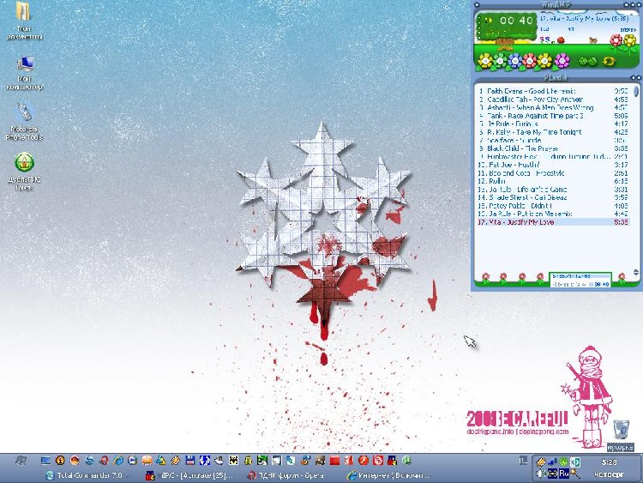
Task: Click the green flower play button in Winamp
Action: coord(501,61)
